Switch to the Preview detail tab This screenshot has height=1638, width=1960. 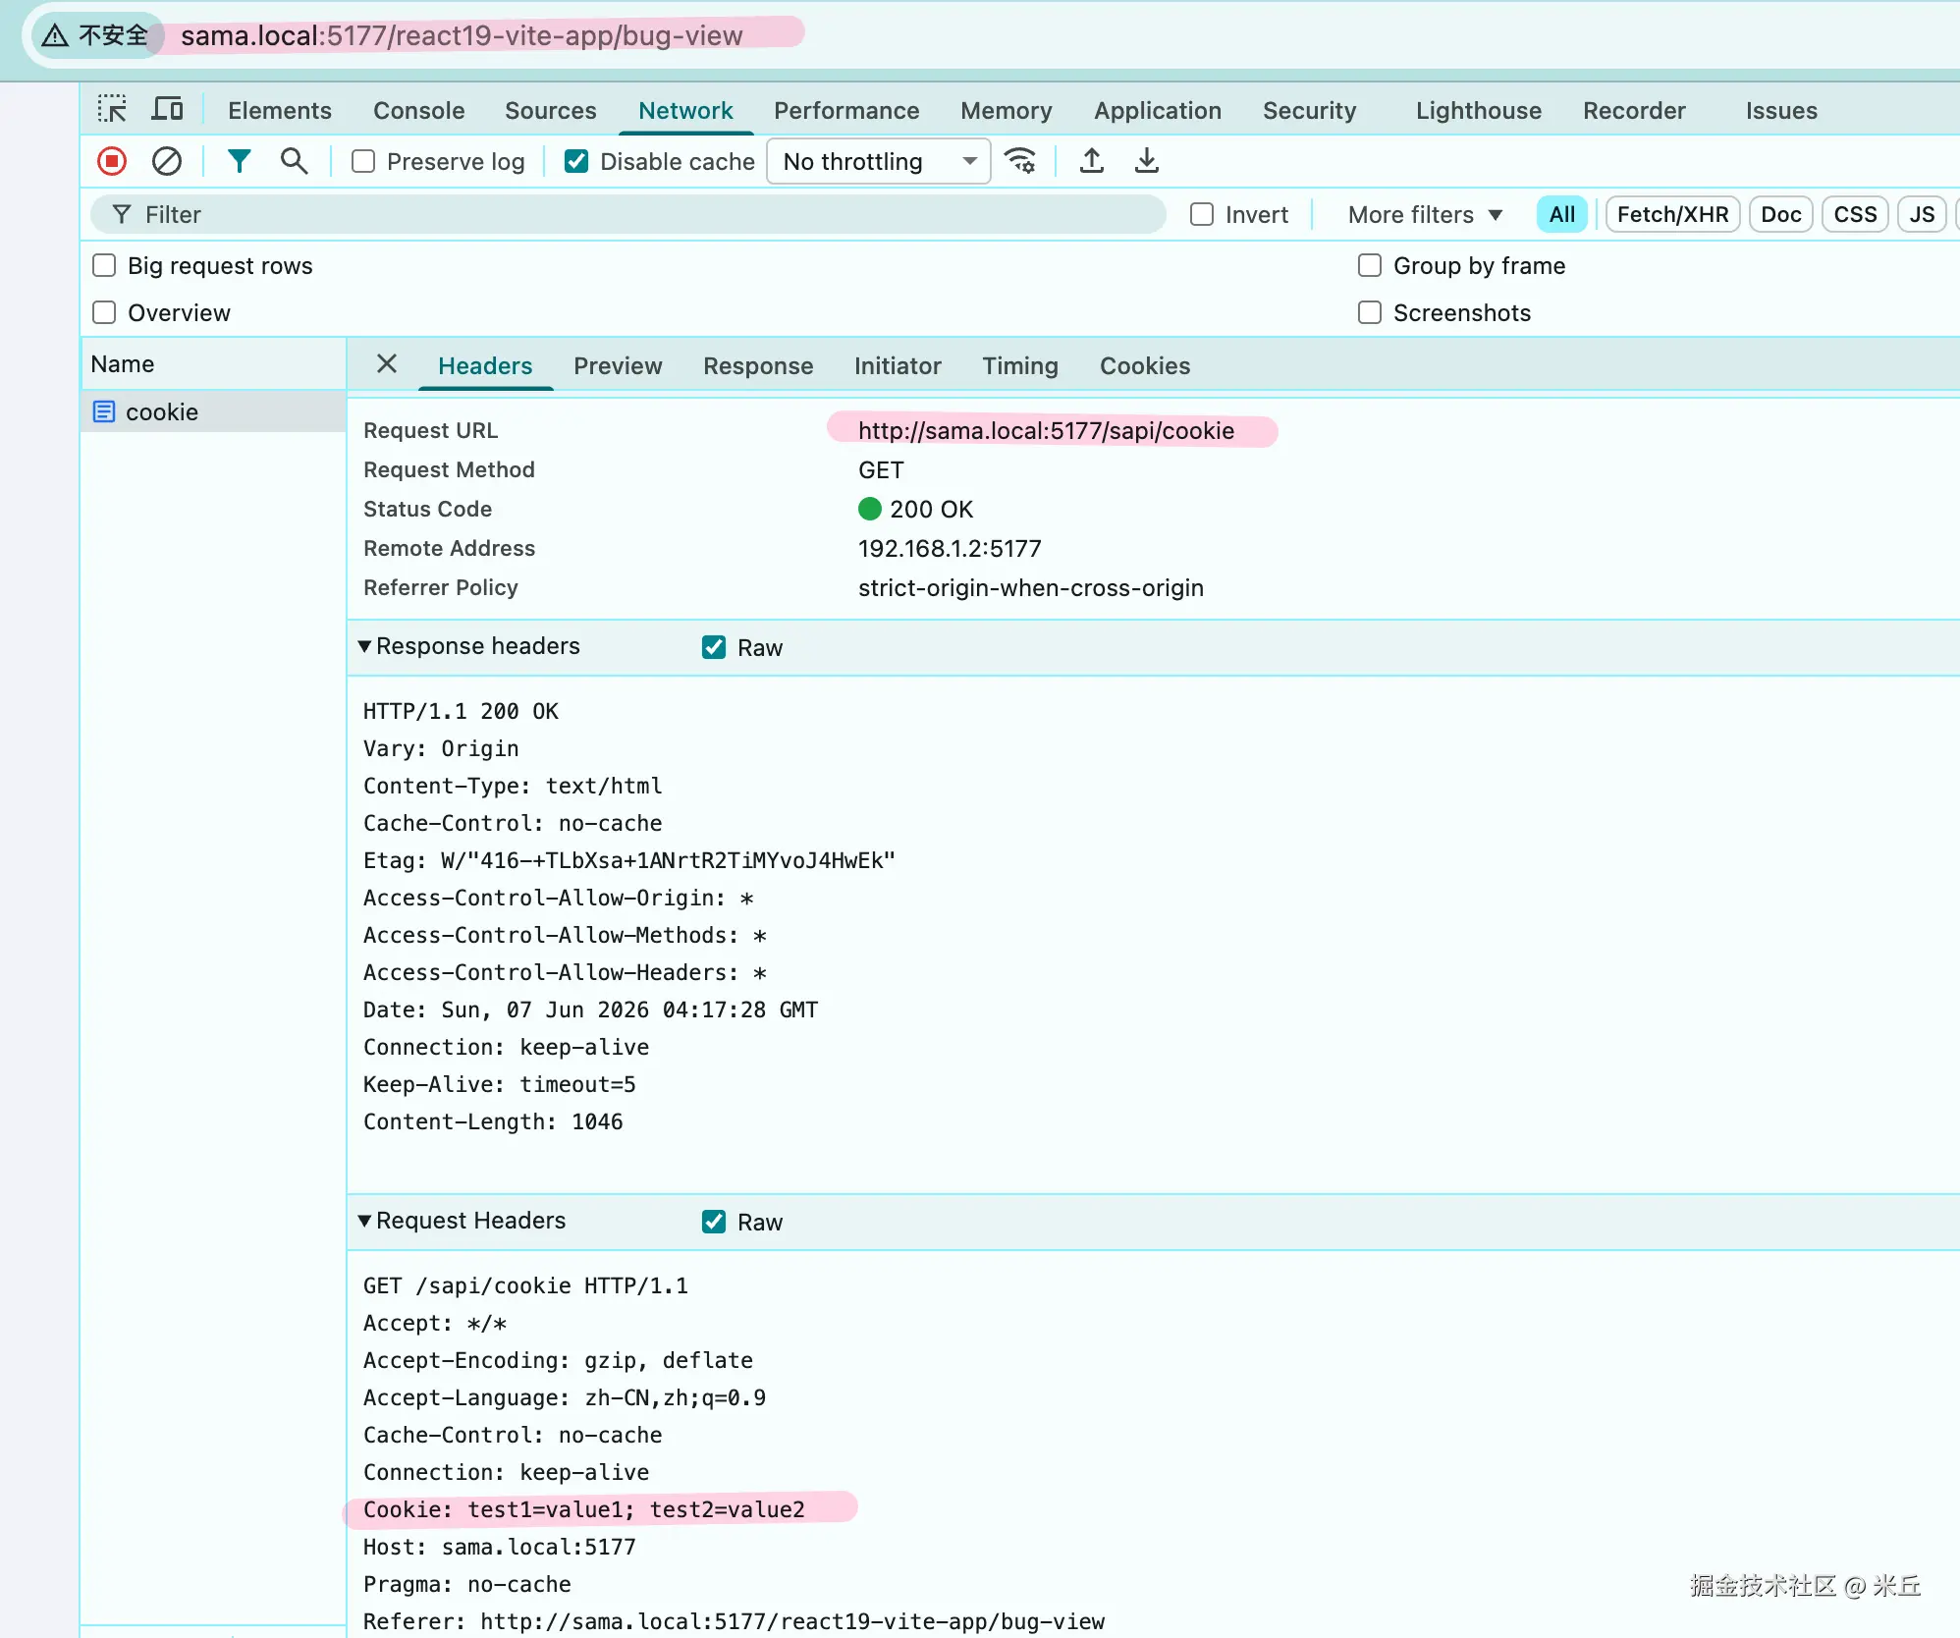tap(618, 366)
